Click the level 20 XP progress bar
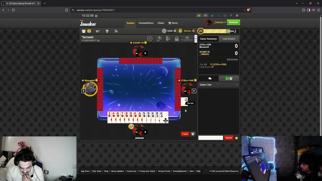Viewport: 322px width, 181px height. click(x=218, y=31)
